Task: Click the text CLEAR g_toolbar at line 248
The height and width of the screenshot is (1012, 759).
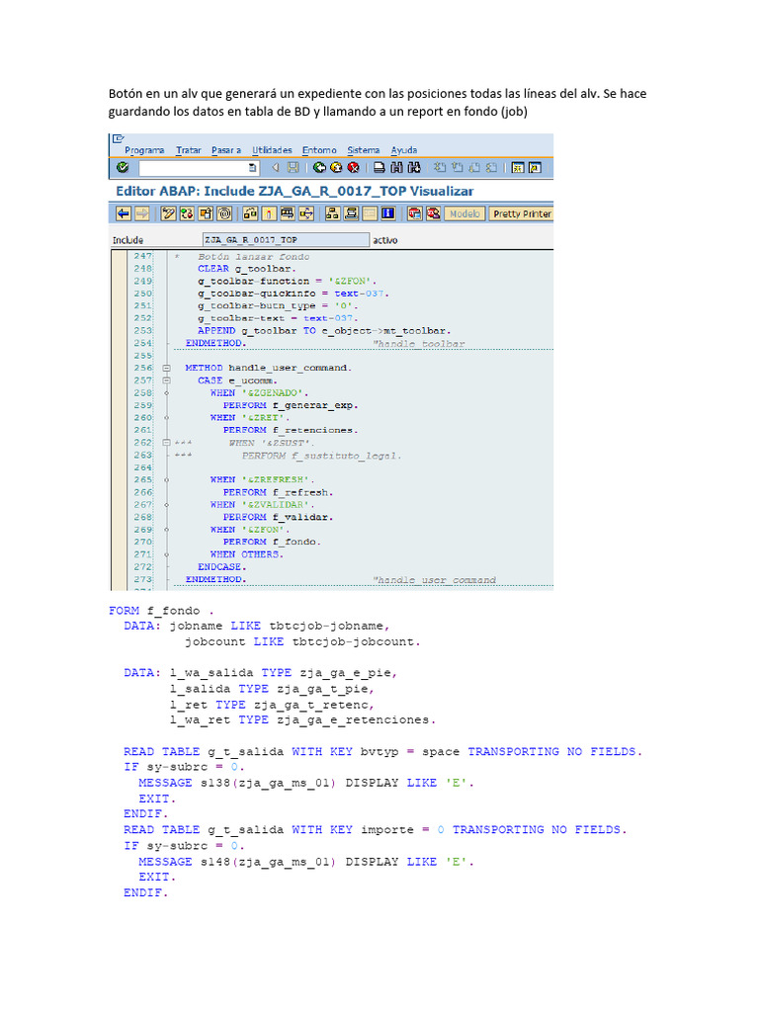Action: click(246, 269)
